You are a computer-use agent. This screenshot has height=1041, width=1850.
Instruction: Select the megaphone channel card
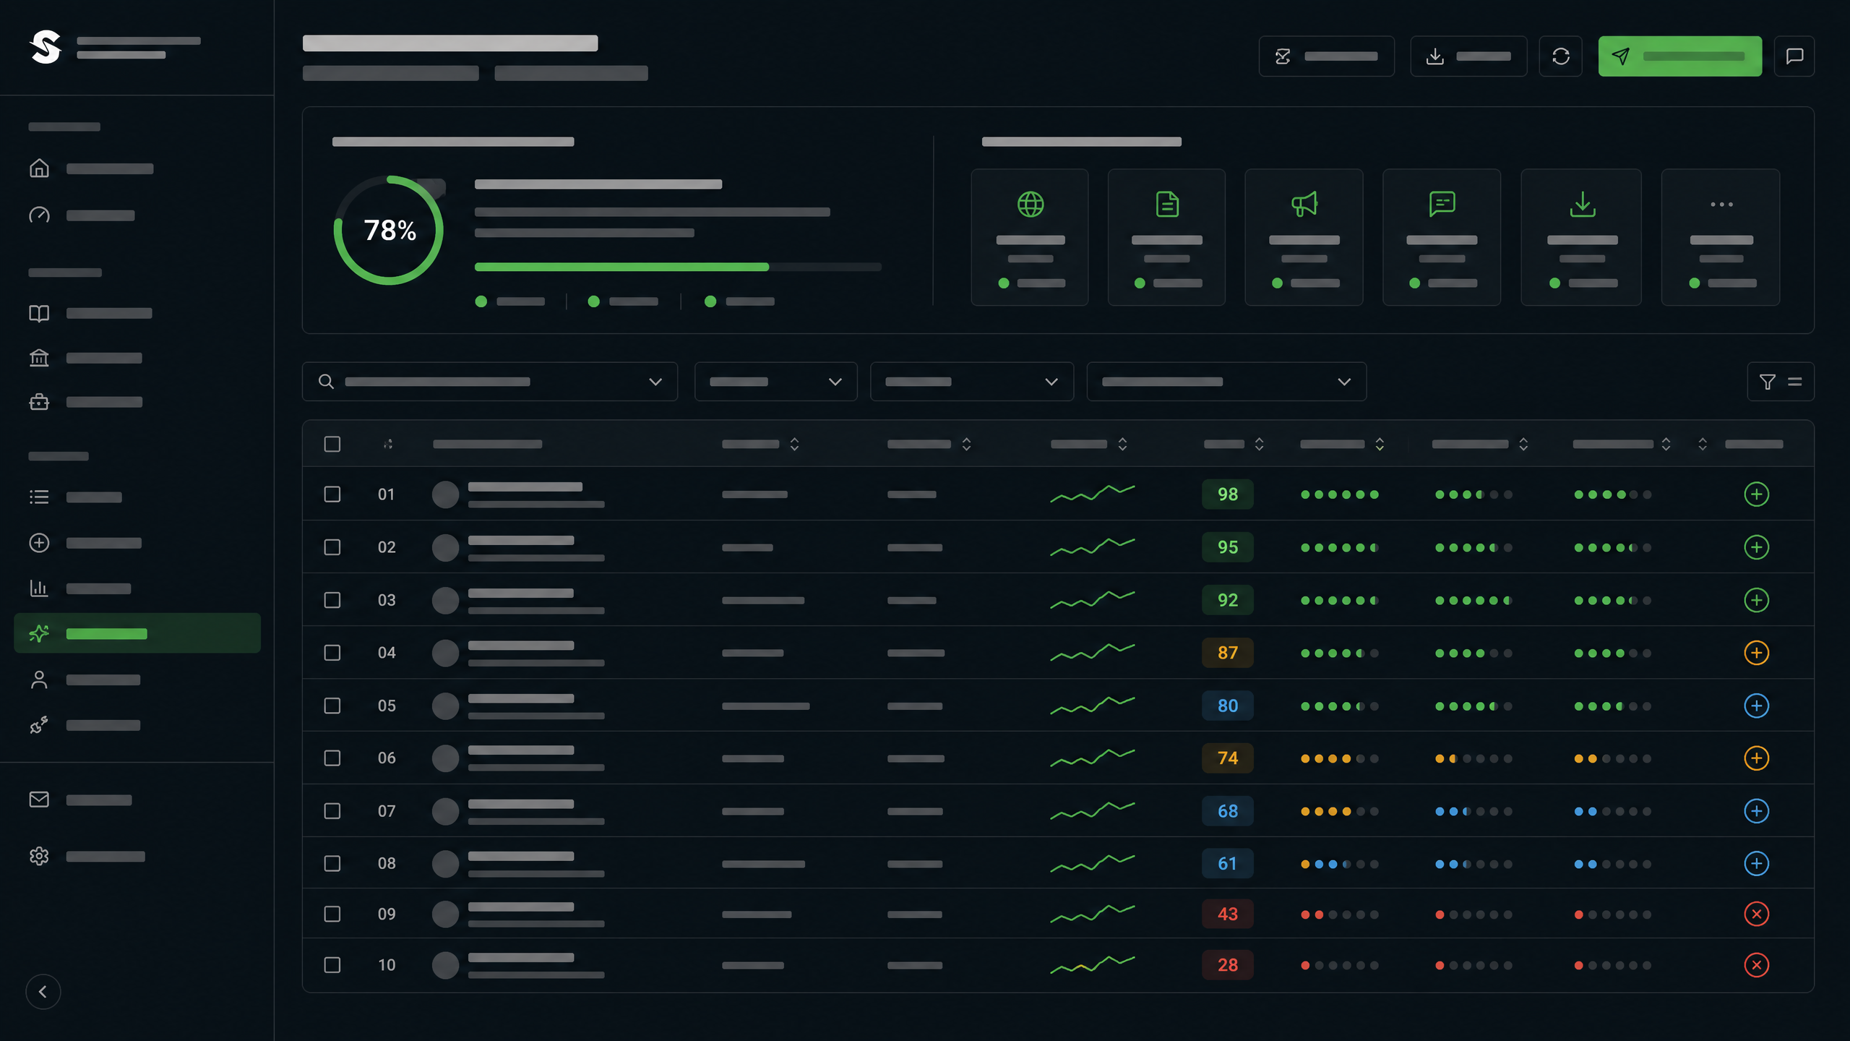tap(1304, 237)
